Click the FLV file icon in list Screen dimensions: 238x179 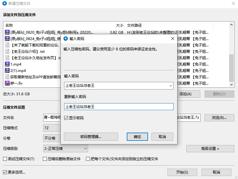pos(7,83)
